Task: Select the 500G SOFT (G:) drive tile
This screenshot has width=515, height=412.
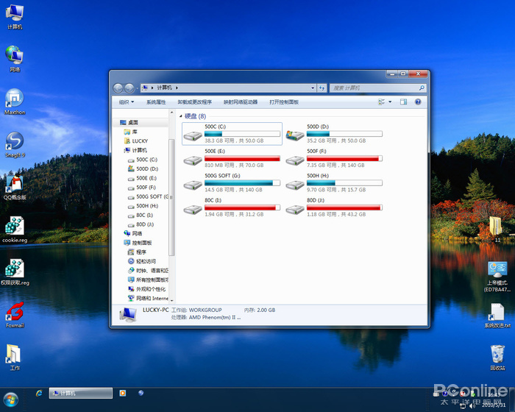Action: [232, 182]
